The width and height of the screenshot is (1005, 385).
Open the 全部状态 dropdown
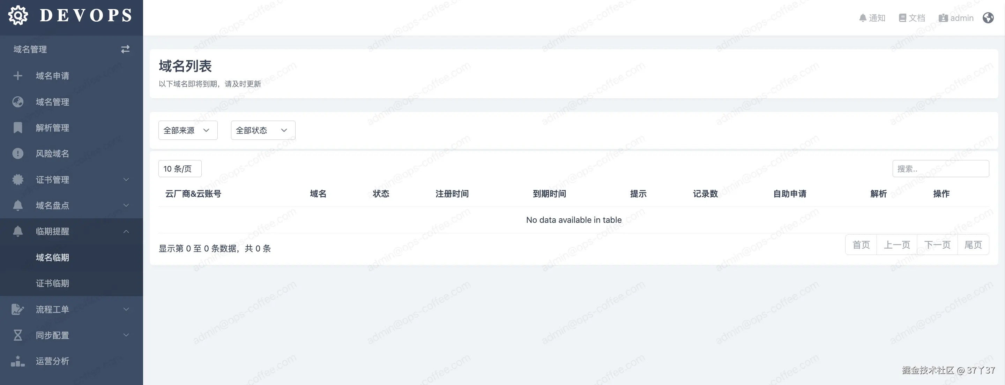(263, 130)
